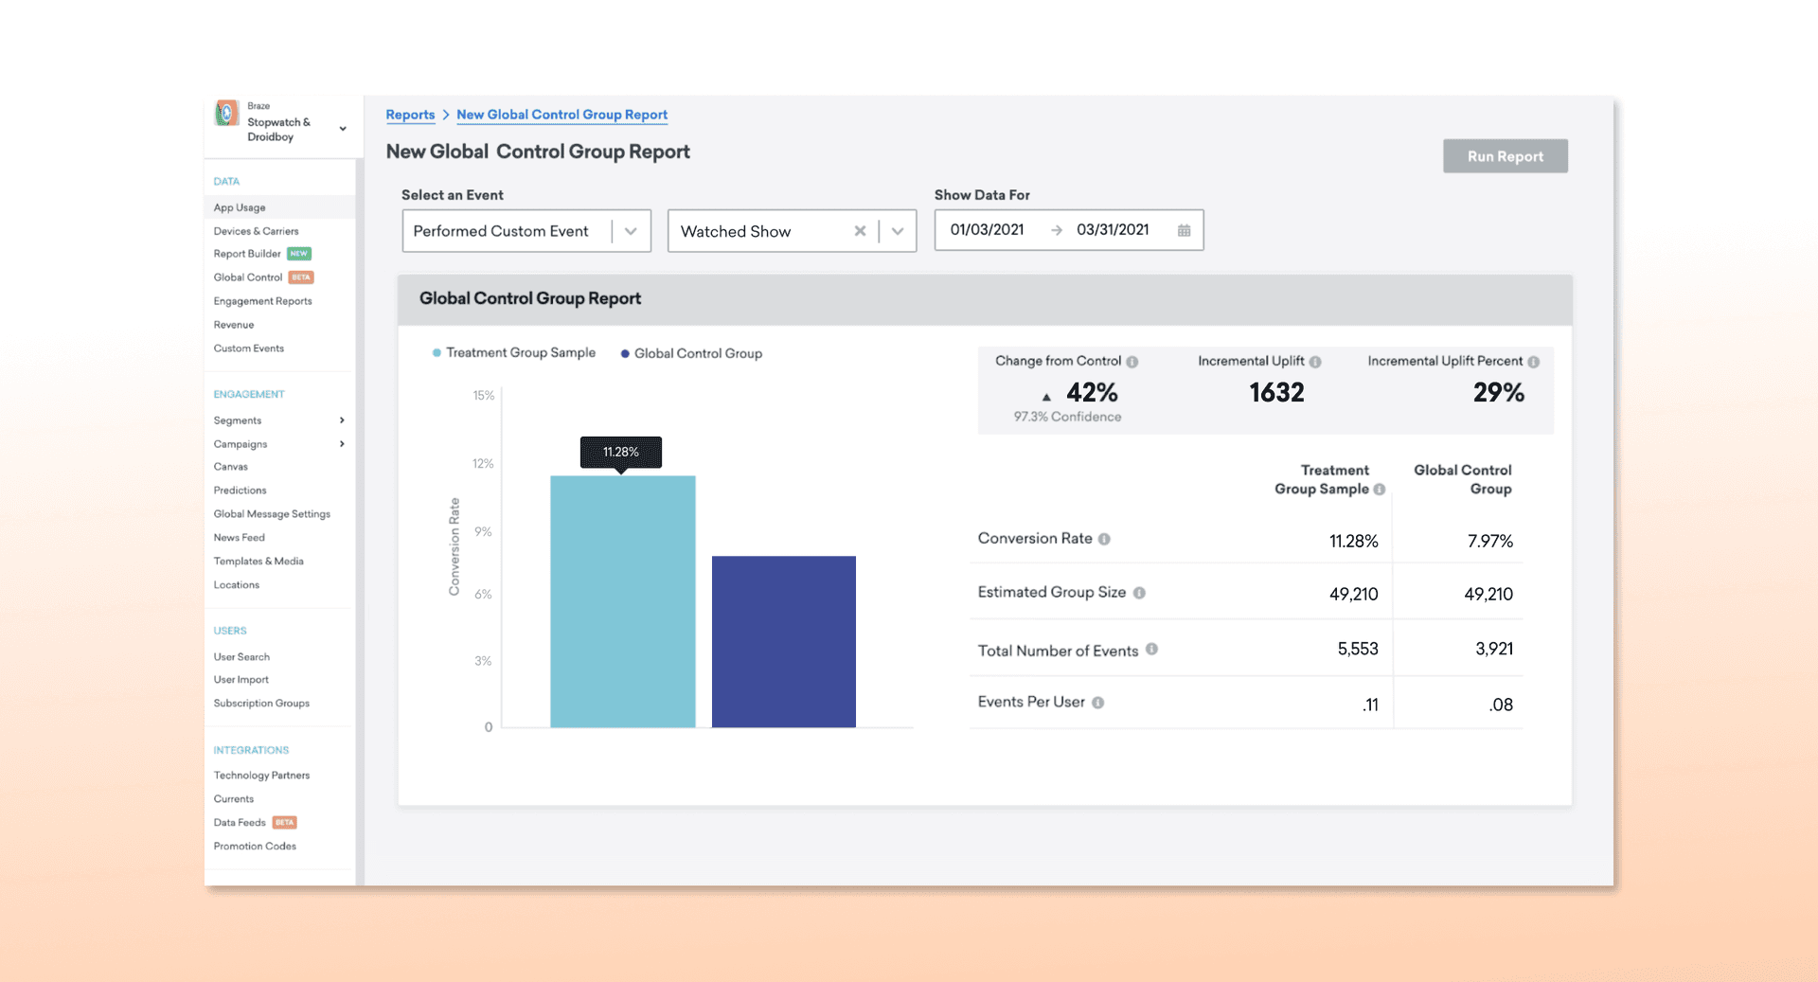
Task: Click the Total Number of Events info icon
Action: pyautogui.click(x=1151, y=650)
